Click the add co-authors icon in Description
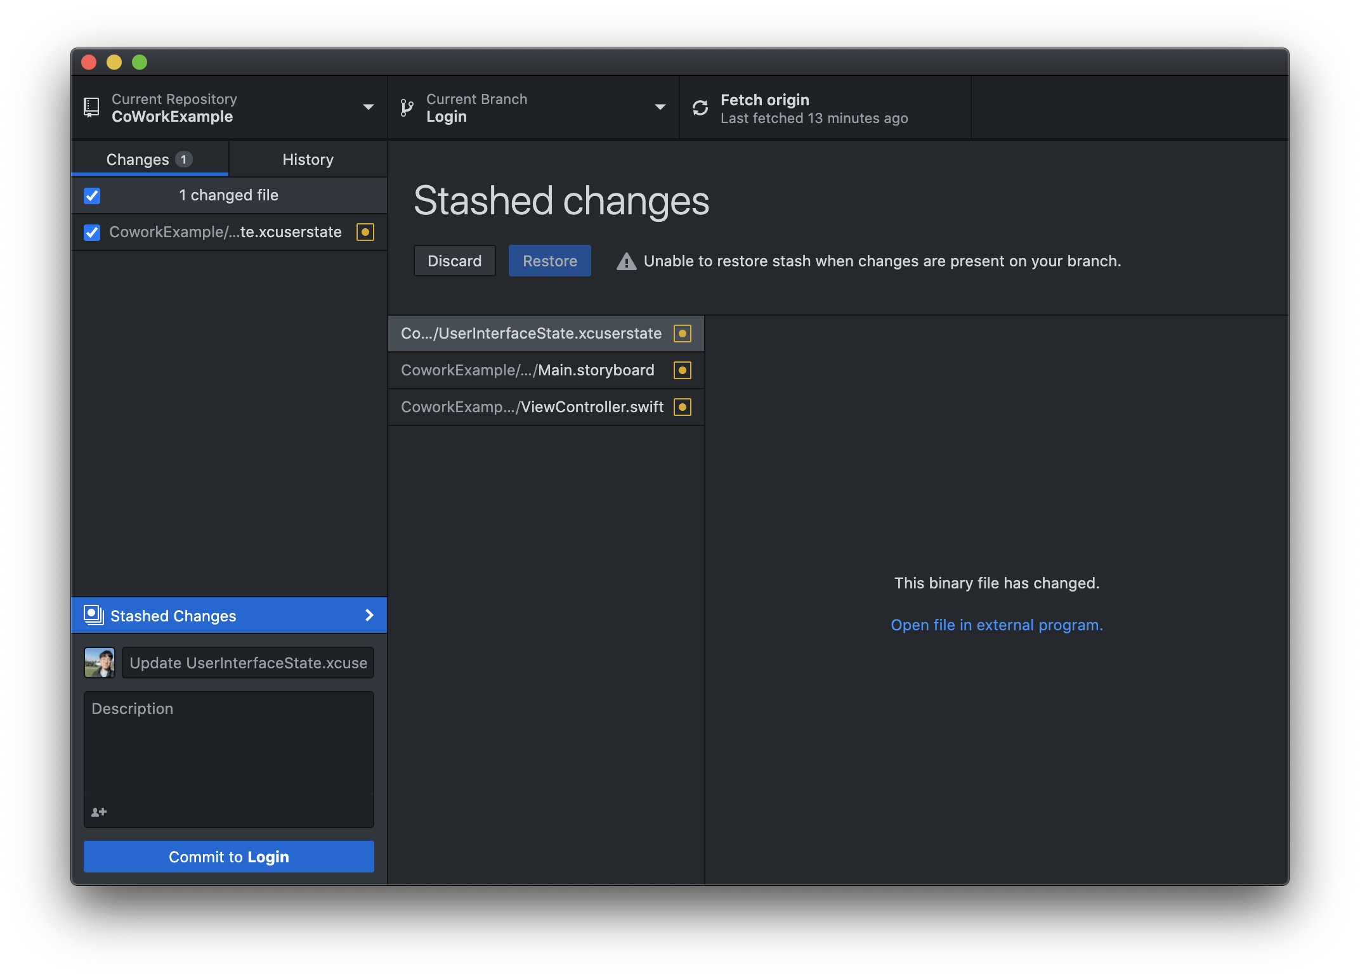Image resolution: width=1360 pixels, height=979 pixels. click(x=99, y=812)
